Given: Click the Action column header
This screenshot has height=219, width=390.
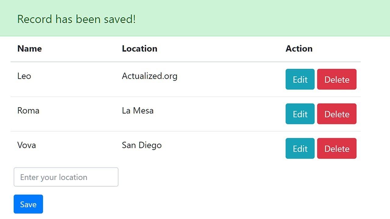Looking at the screenshot, I should tap(299, 49).
